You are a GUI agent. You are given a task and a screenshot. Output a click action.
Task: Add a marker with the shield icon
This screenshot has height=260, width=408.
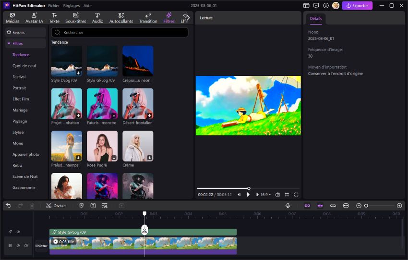pos(82,206)
